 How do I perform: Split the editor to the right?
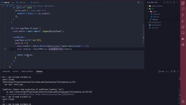tap(138, 2)
